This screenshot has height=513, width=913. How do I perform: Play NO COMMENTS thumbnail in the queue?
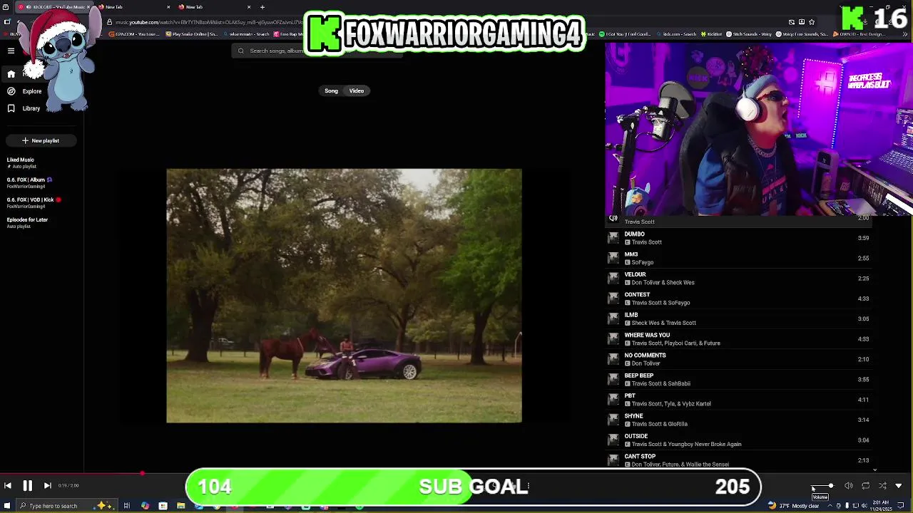point(613,359)
